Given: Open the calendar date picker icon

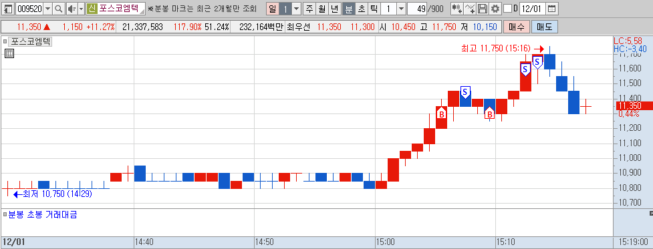Looking at the screenshot, I should [551, 8].
